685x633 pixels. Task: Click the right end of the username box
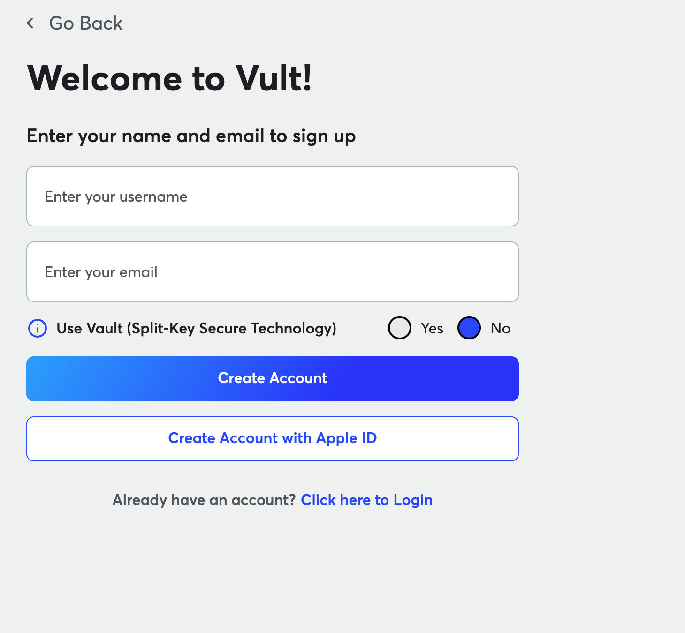(x=497, y=196)
